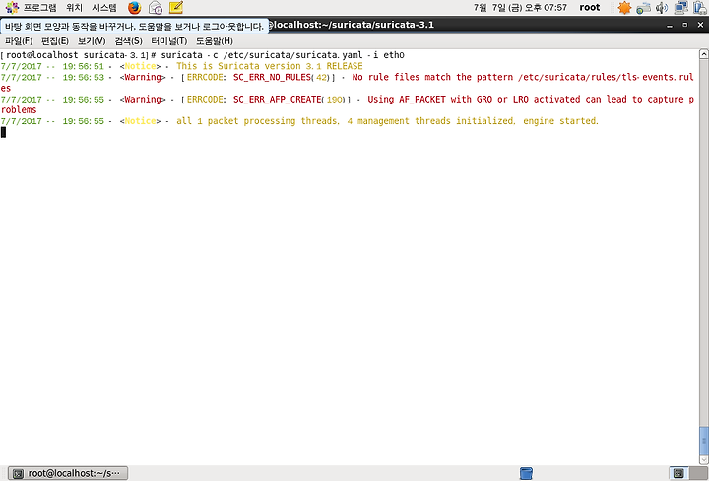Close the terminal window
The height and width of the screenshot is (481, 709).
pyautogui.click(x=700, y=25)
